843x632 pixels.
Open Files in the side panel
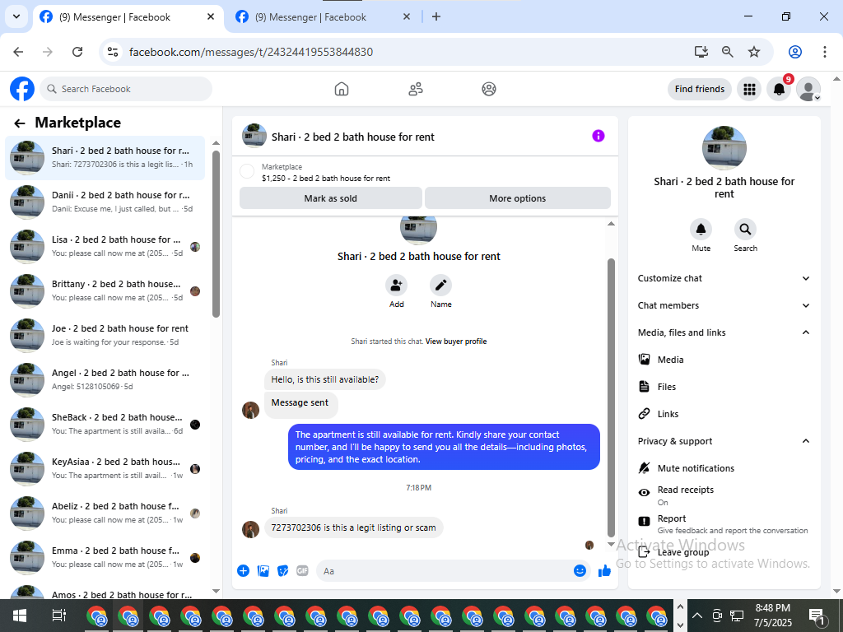[x=724, y=387]
